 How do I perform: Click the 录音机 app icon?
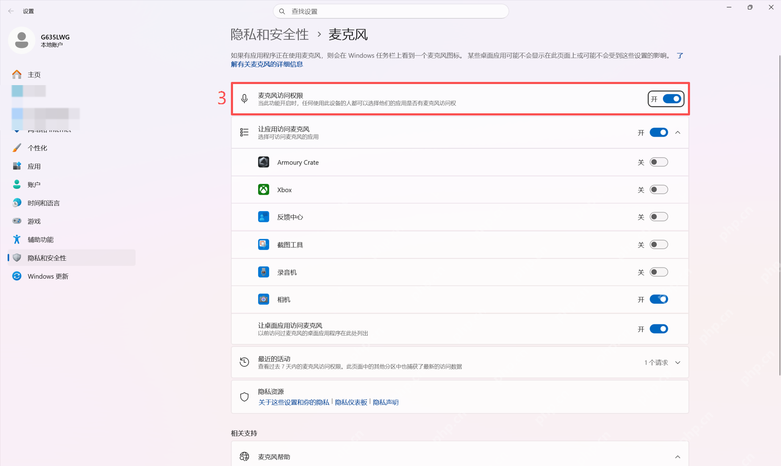tap(263, 272)
